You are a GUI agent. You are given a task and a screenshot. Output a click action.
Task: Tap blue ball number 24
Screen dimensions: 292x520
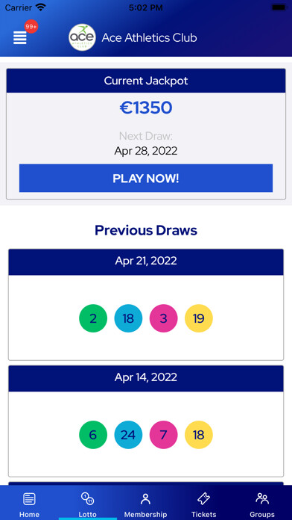[x=128, y=435]
